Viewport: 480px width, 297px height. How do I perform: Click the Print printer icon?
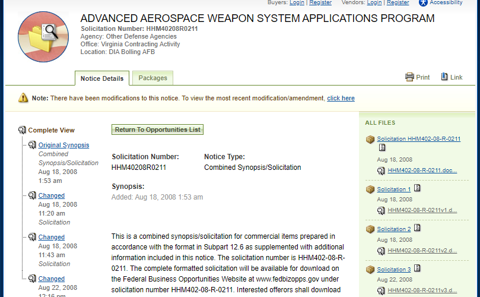tap(409, 77)
